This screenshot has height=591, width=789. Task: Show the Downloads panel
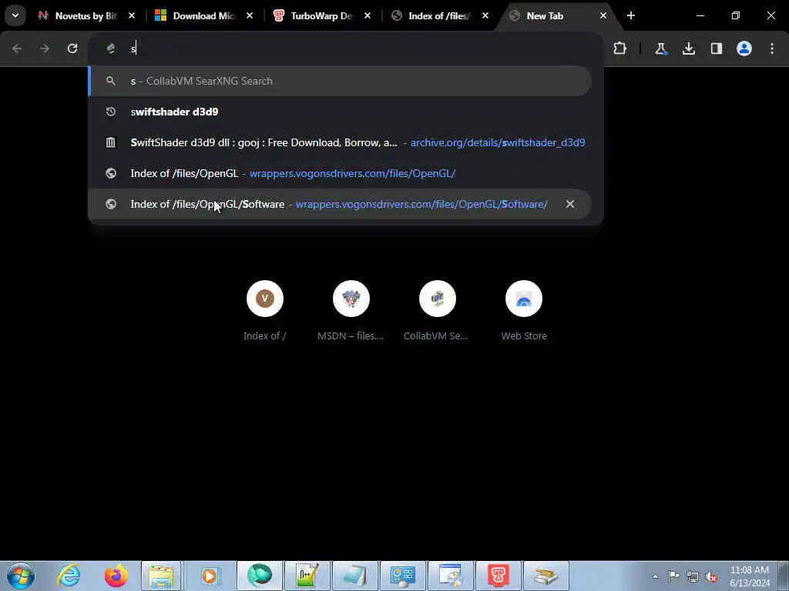click(689, 48)
